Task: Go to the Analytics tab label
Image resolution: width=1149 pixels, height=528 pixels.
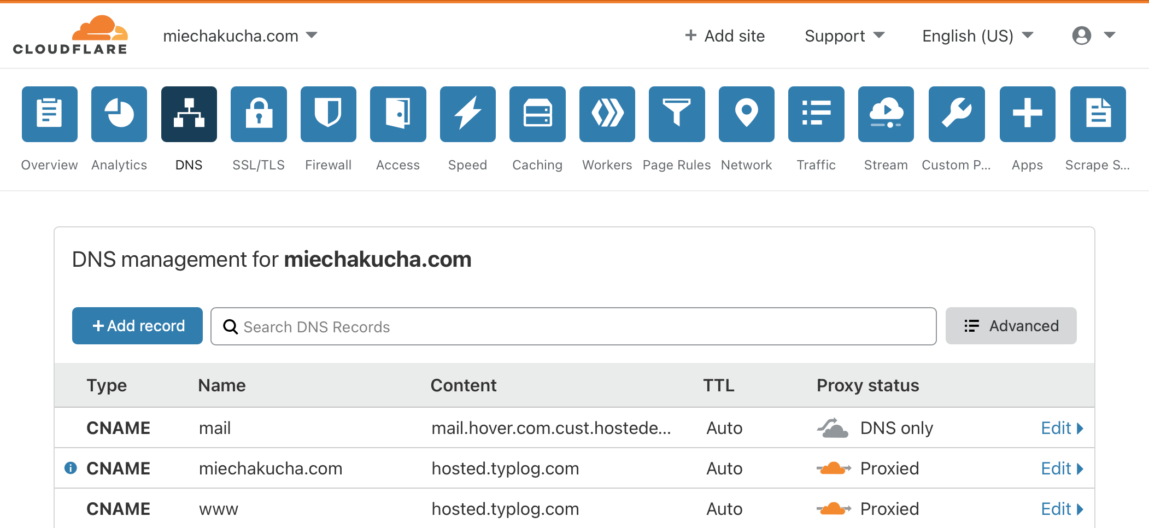Action: click(119, 165)
